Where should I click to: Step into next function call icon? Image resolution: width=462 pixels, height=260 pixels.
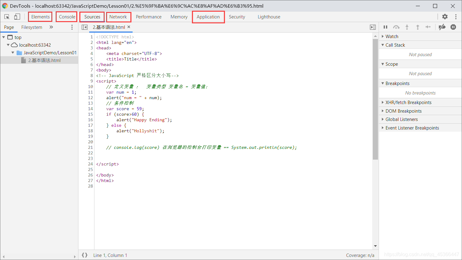407,27
